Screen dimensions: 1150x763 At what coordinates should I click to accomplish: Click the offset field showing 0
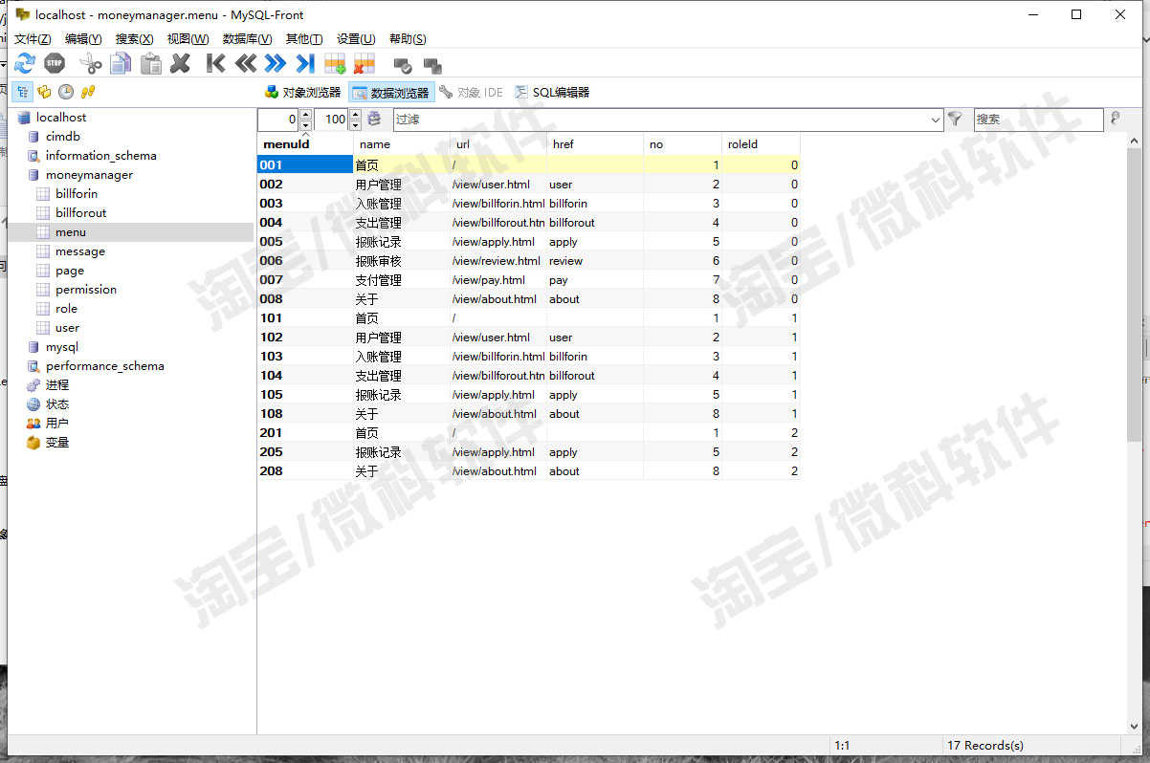(278, 120)
